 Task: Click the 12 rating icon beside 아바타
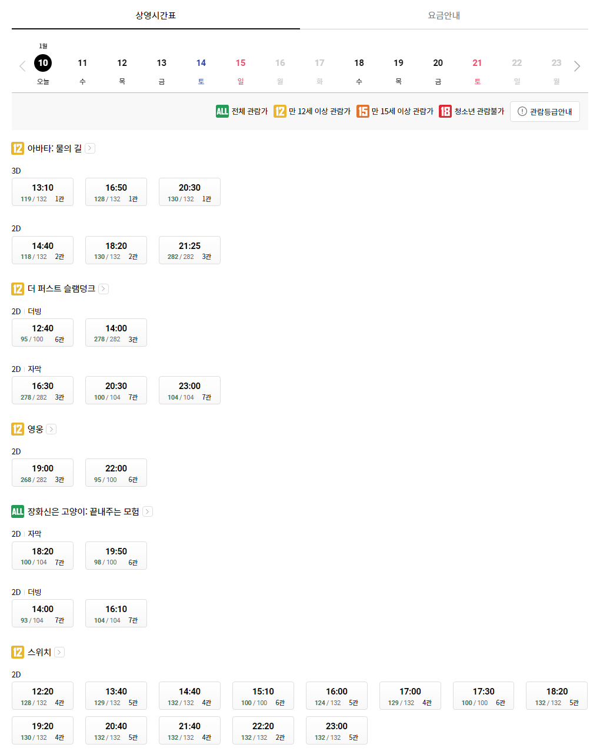pyautogui.click(x=18, y=148)
